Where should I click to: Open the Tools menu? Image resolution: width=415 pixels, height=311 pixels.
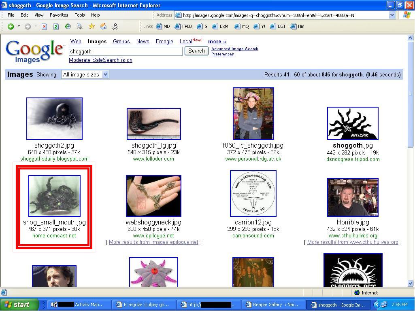click(x=80, y=15)
